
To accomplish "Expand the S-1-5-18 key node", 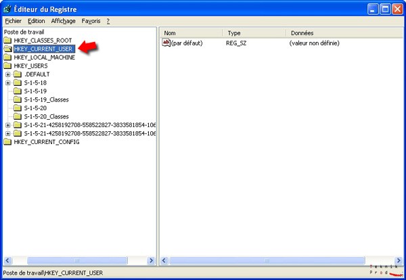I will point(8,83).
